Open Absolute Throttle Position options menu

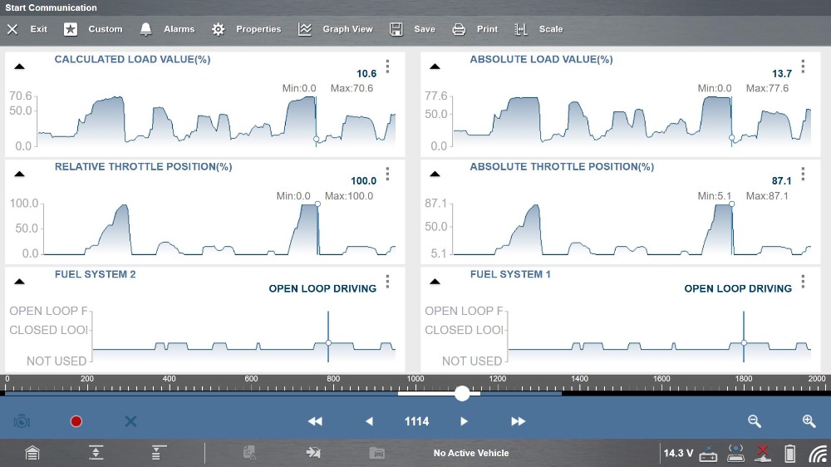tap(803, 174)
